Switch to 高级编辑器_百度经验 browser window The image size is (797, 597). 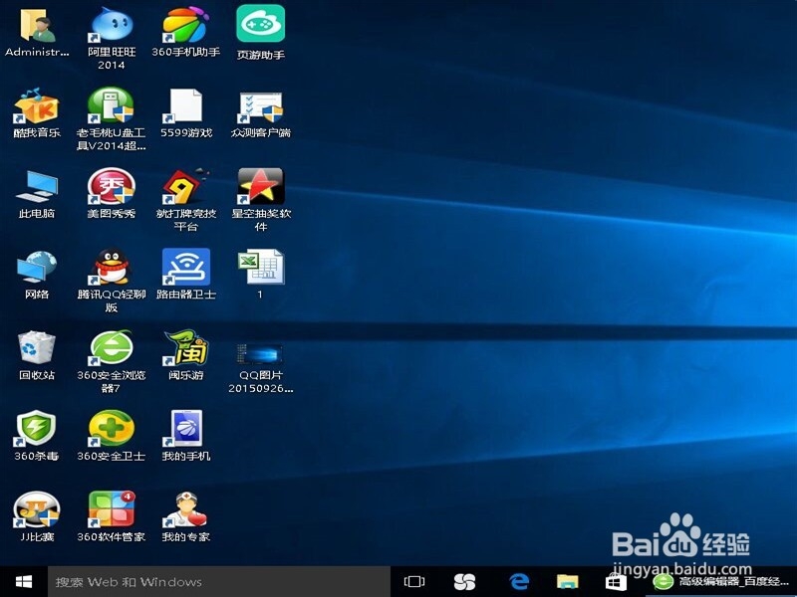720,582
